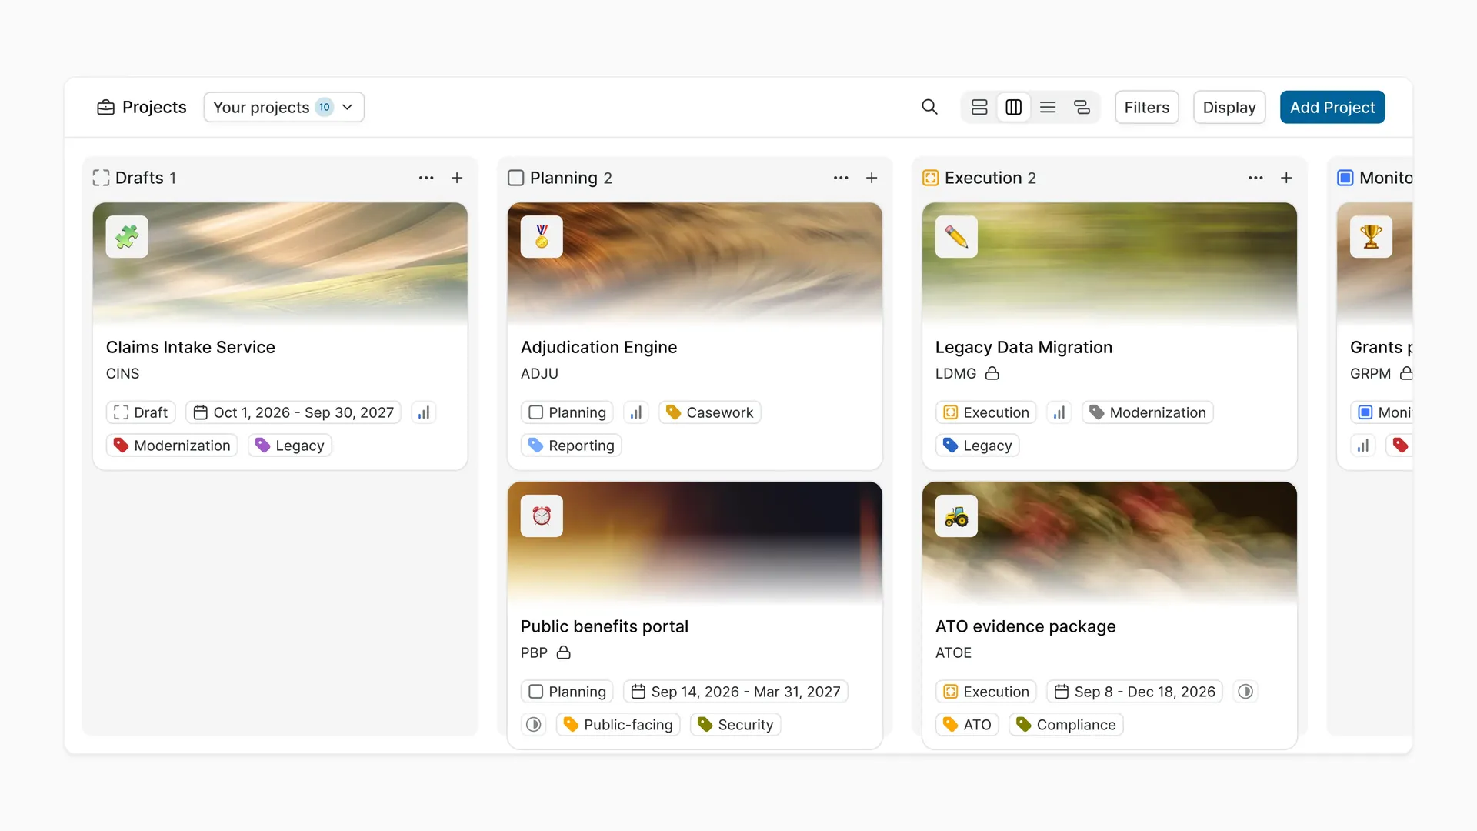Open Execution status chip on Legacy Data Migration
1477x831 pixels.
[x=986, y=412]
